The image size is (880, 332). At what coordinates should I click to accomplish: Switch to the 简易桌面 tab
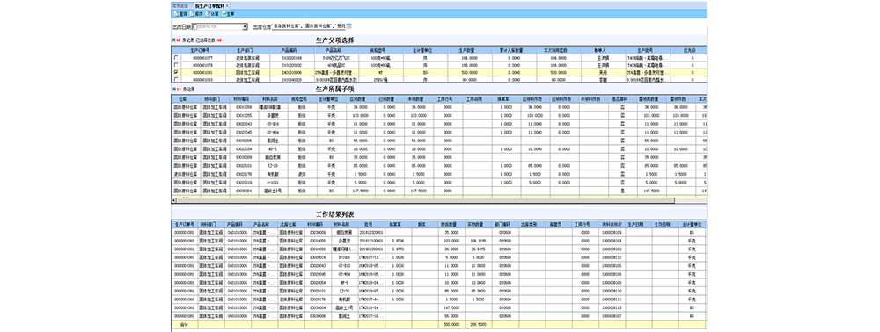point(183,5)
